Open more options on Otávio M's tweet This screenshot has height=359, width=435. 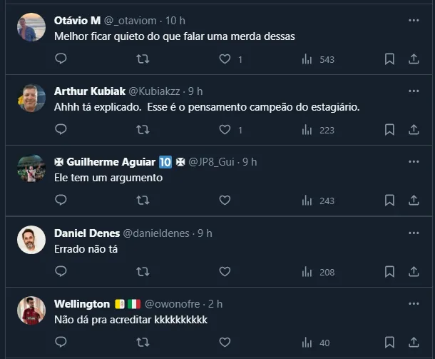(x=414, y=21)
